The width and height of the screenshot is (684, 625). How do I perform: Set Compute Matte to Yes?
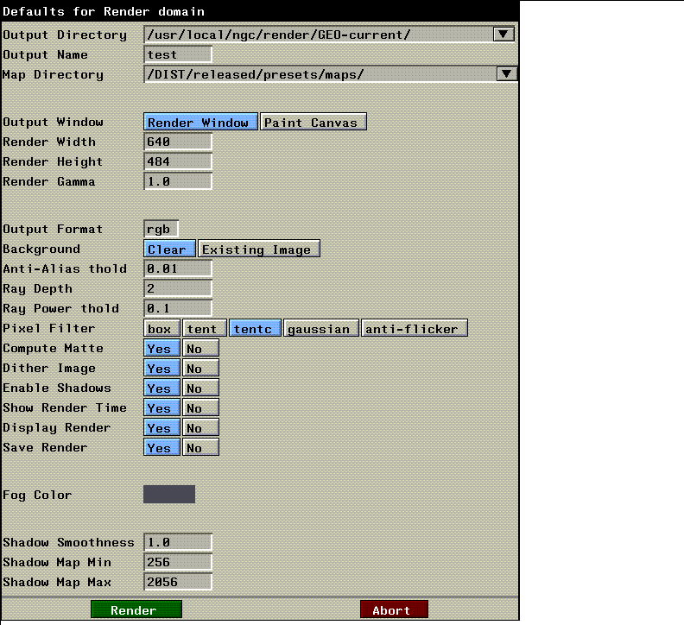[161, 348]
